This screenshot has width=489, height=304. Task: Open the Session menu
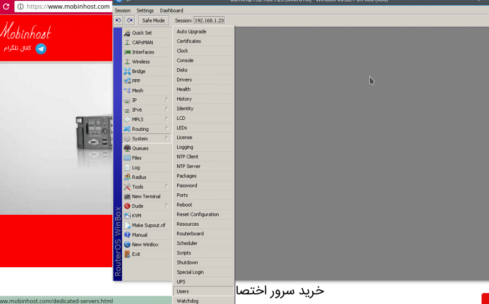tap(122, 10)
